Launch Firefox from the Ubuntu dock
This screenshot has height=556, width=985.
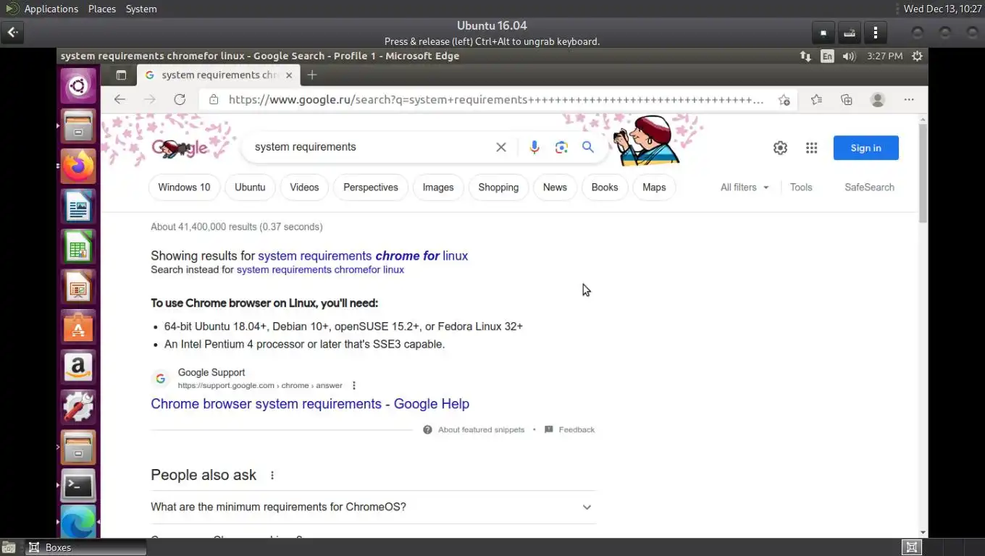[78, 167]
